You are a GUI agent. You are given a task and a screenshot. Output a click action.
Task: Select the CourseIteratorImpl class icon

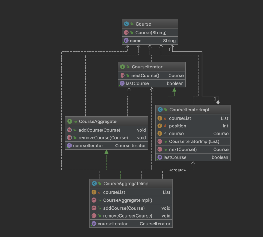(160, 110)
